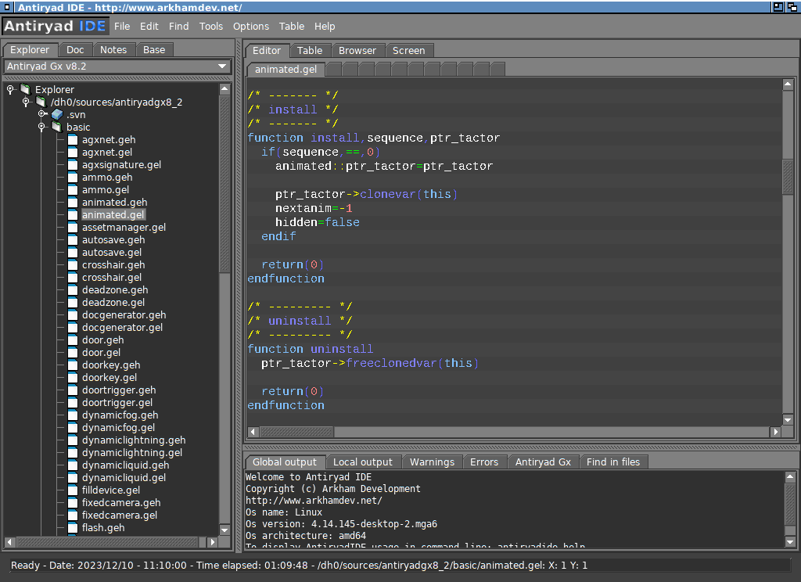Click the file icon next to door.gel
Screen dimensions: 801x582
click(72, 352)
